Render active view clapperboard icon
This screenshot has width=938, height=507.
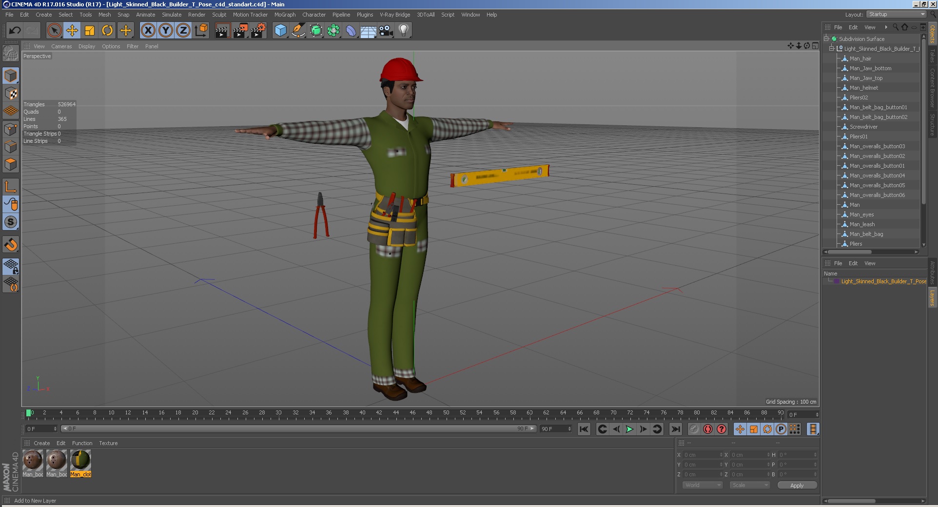(x=222, y=31)
